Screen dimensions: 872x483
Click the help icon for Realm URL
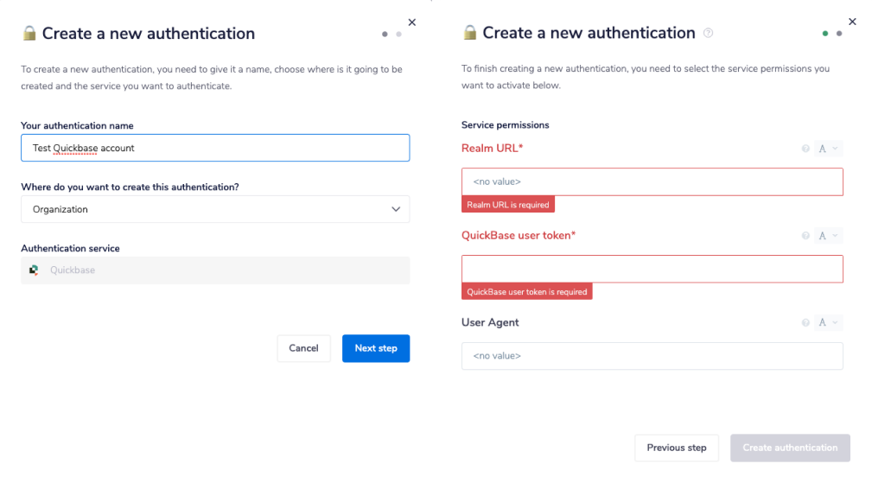point(805,149)
